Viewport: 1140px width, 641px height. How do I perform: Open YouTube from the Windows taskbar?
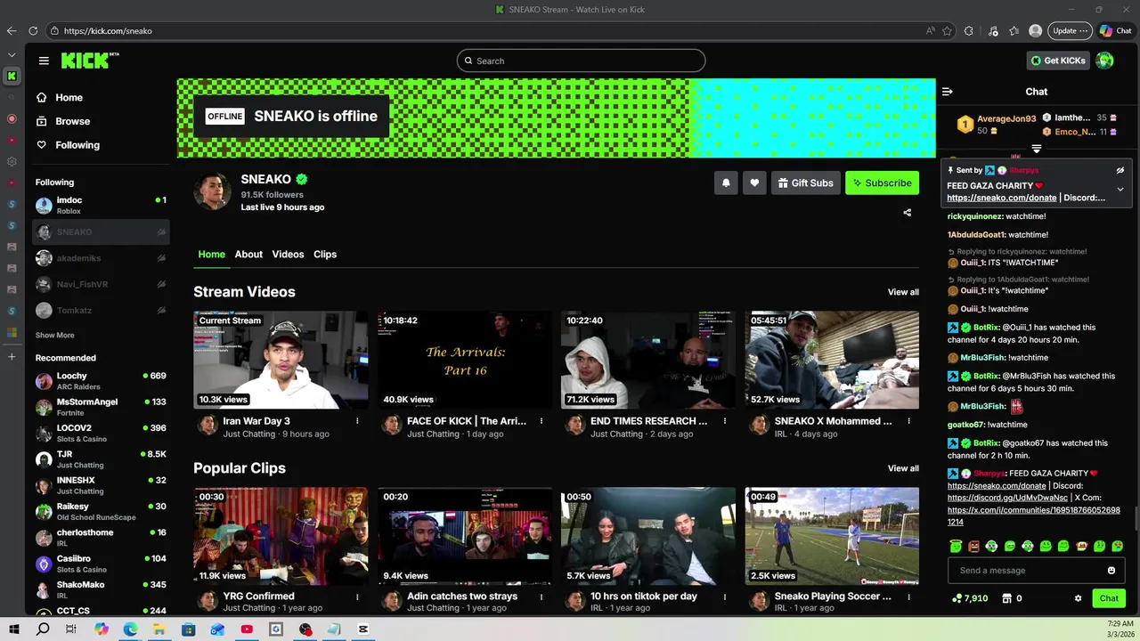247,629
